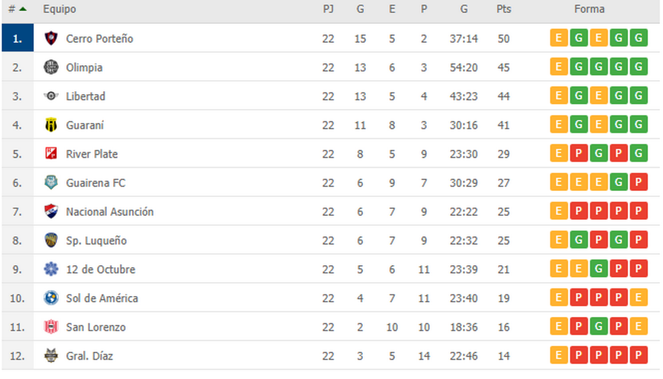The height and width of the screenshot is (379, 663).
Task: Click the Guairena FC crest
Action: point(51,182)
